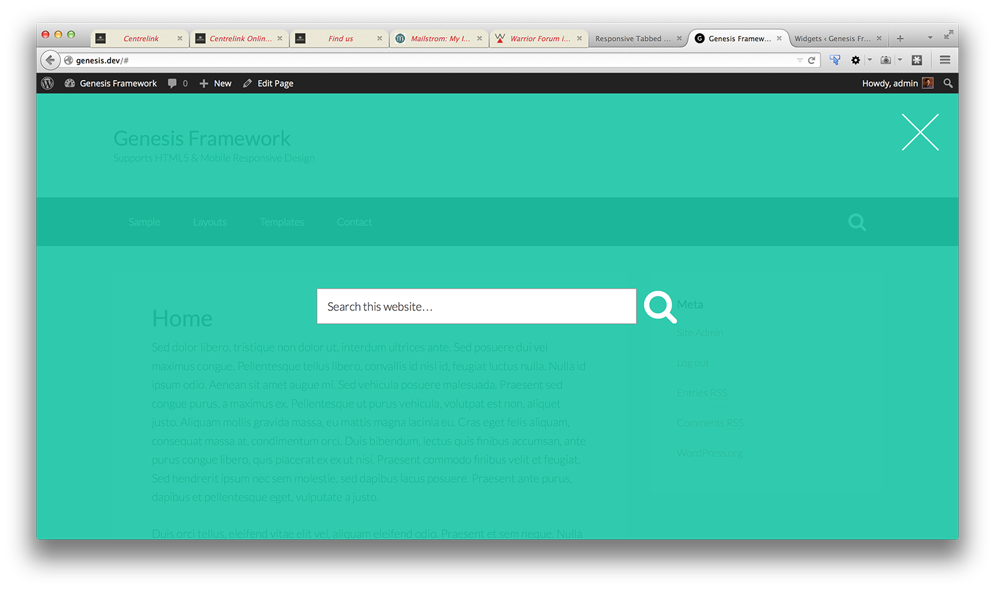Click the Log out link under Meta
This screenshot has height=590, width=995.
(692, 362)
